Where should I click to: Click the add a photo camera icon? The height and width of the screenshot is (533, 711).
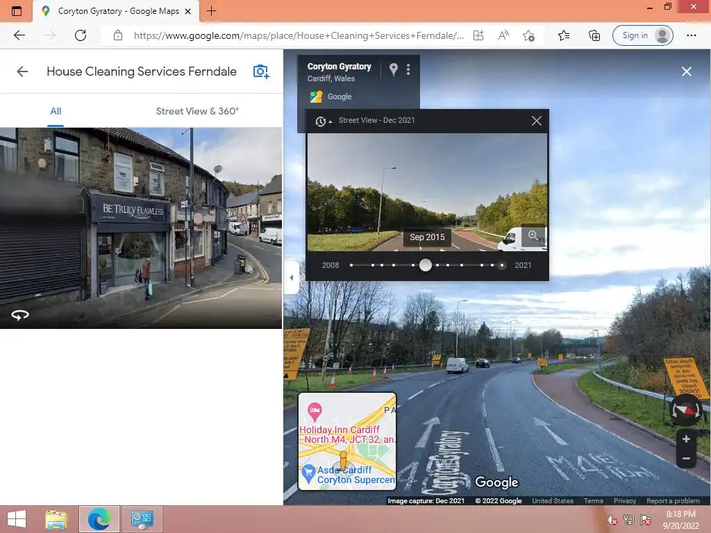pos(261,71)
